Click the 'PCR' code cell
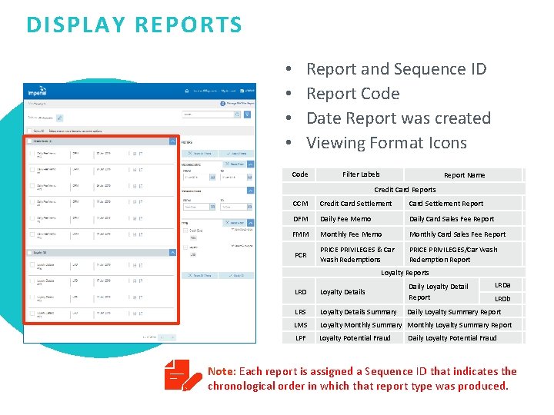554x415 pixels. coord(300,255)
